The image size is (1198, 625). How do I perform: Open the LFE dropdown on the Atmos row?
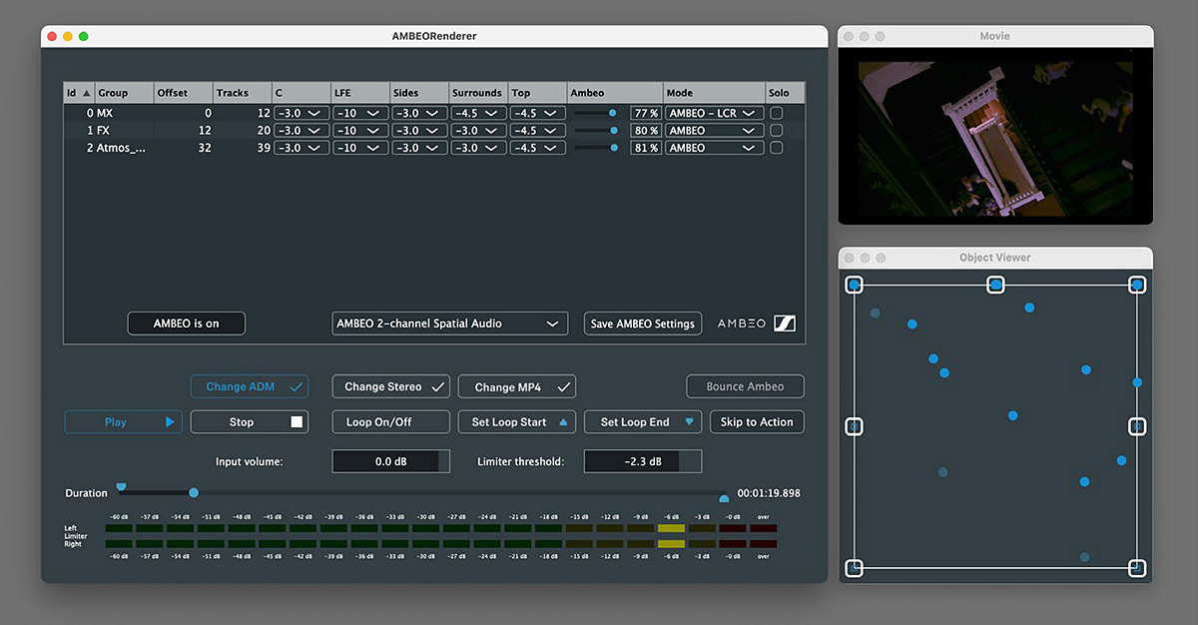(360, 147)
